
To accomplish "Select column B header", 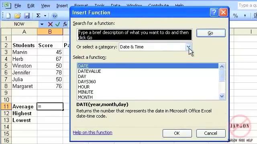I will click(50, 32).
